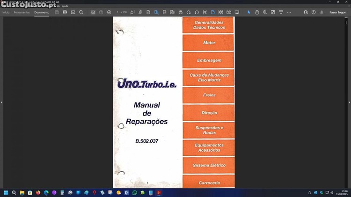
Task: Open the search magnifier tool
Action: (x=81, y=12)
